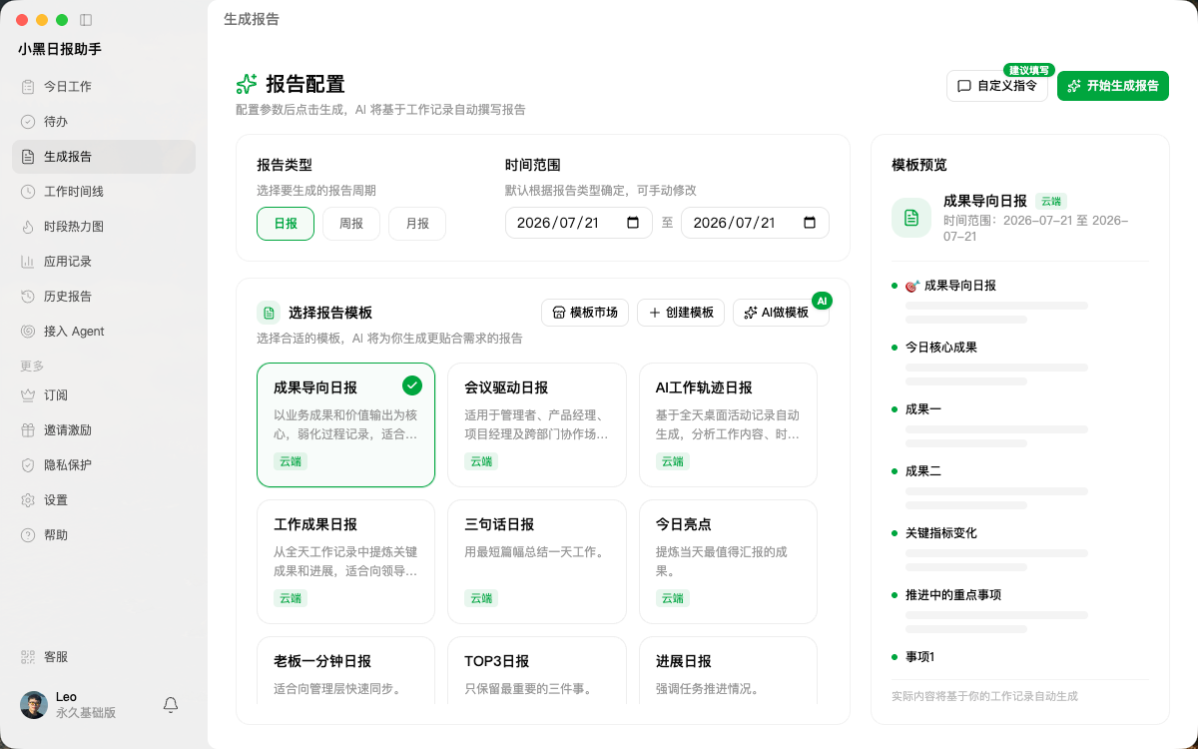The image size is (1198, 749).
Task: Select TOP3日报 template card
Action: pos(537,670)
